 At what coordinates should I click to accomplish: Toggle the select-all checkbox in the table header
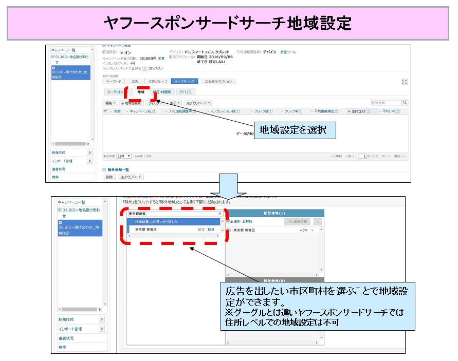click(105, 111)
